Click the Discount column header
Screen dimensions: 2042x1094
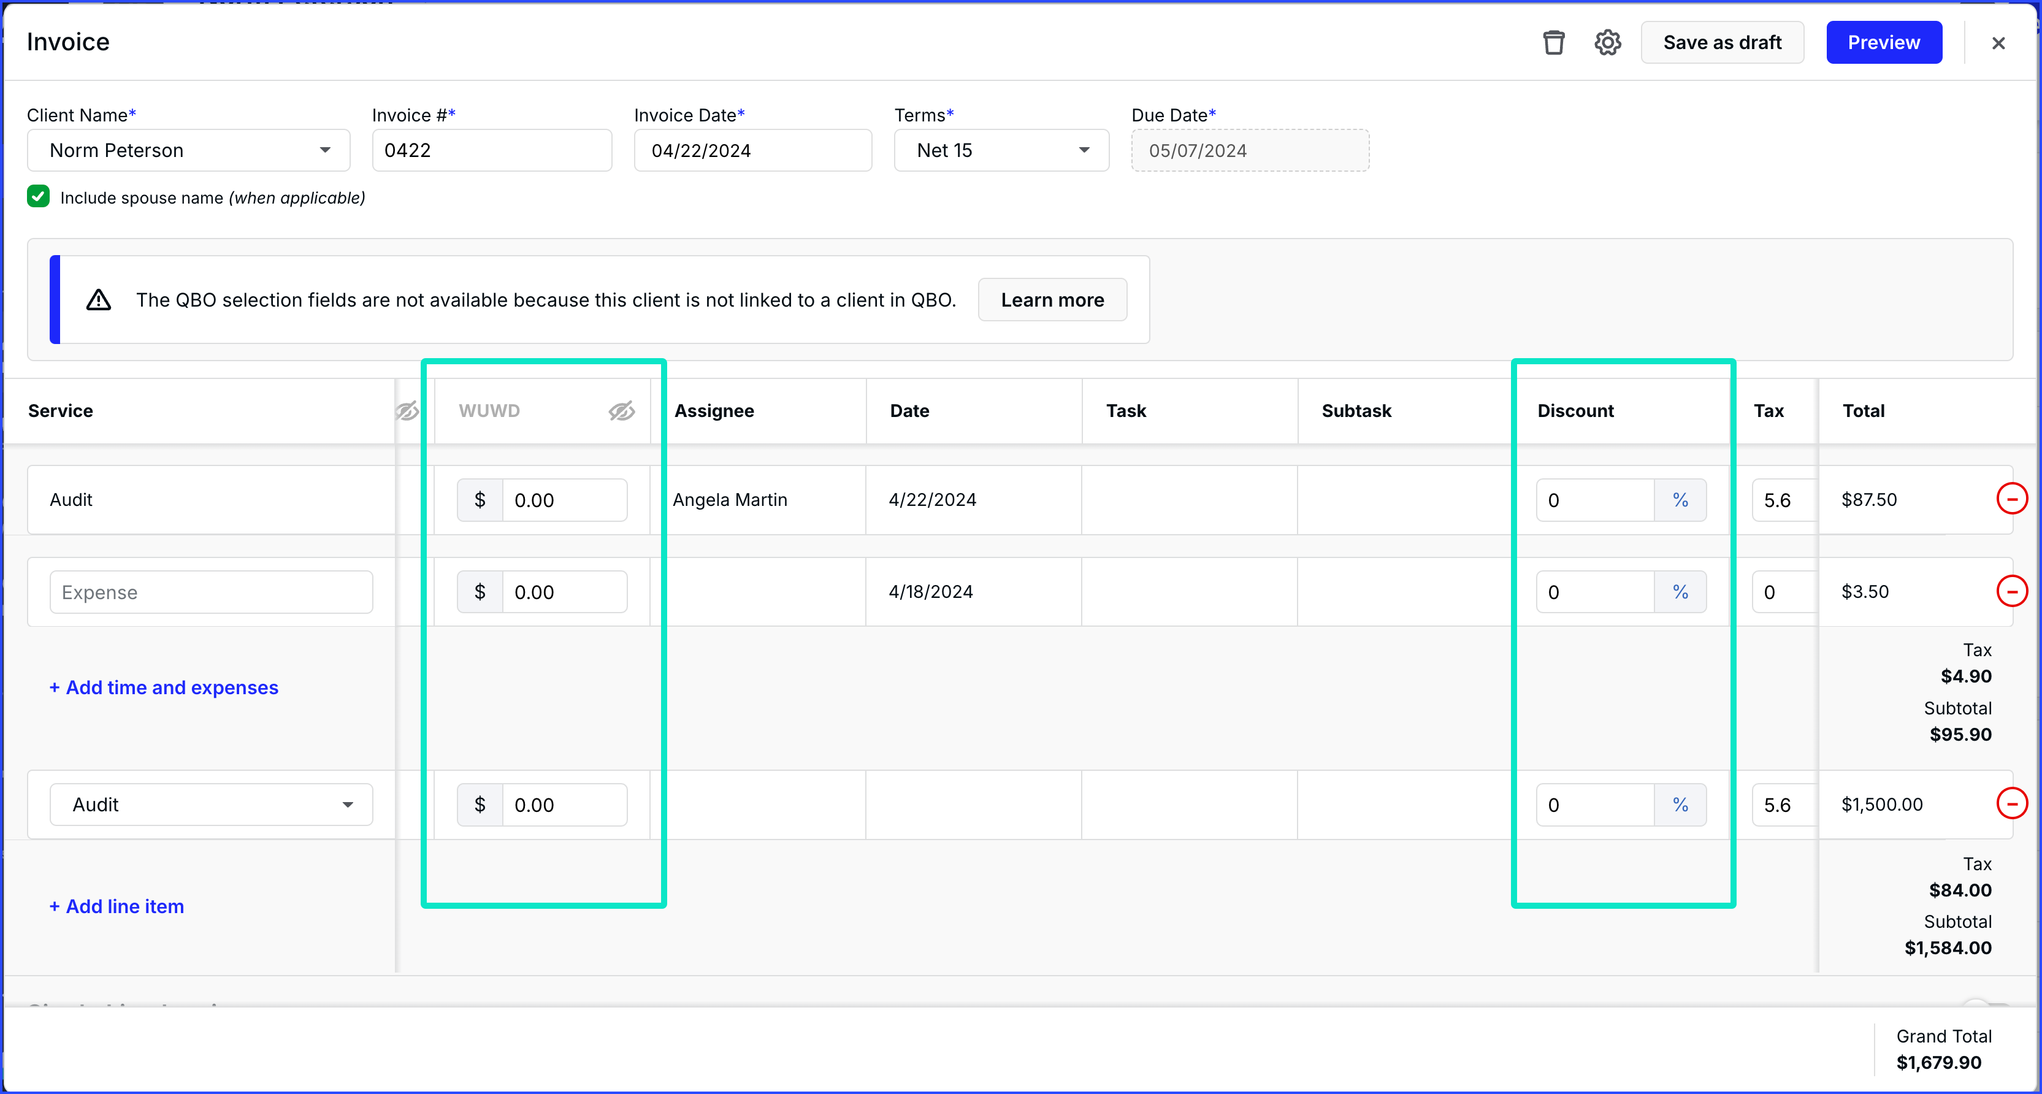(x=1575, y=411)
